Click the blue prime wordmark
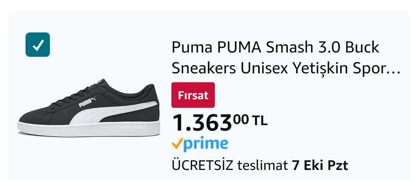Screen dimensions: 418x180 coord(205,144)
